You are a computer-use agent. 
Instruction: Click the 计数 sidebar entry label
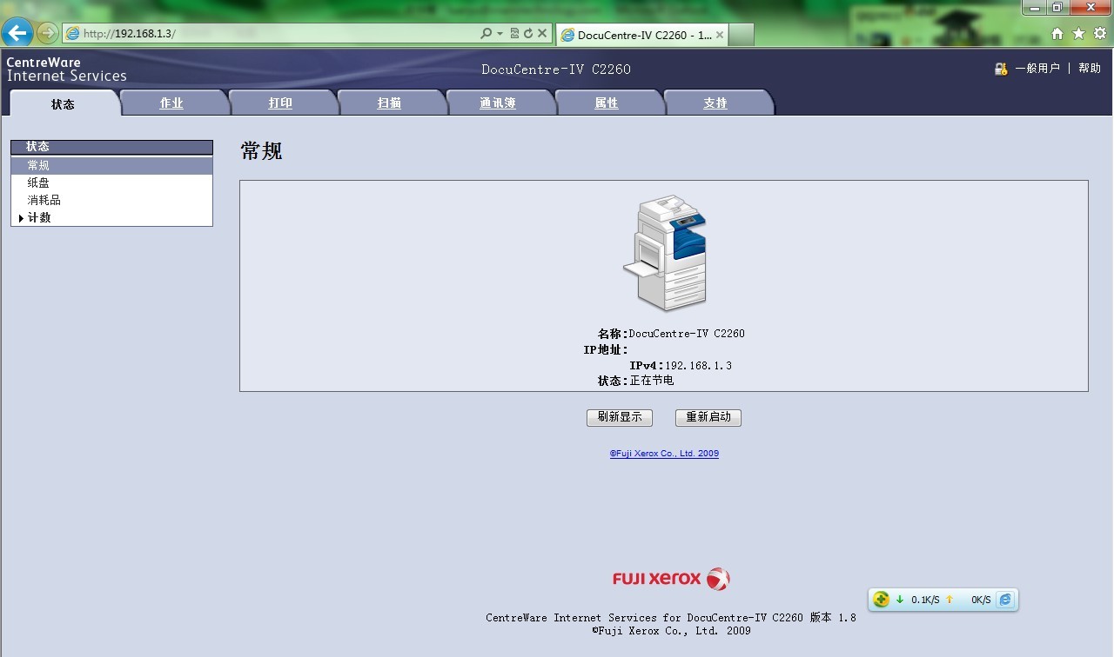pos(39,218)
